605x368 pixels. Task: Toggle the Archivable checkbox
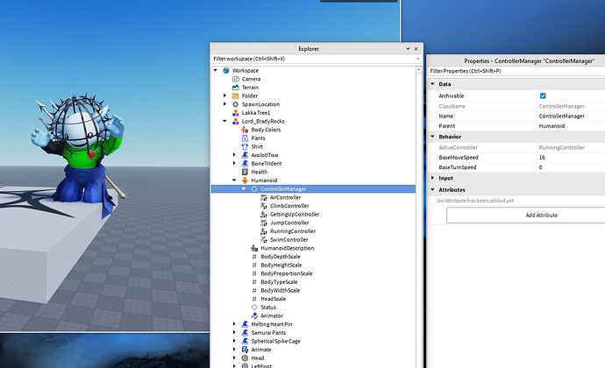point(543,96)
